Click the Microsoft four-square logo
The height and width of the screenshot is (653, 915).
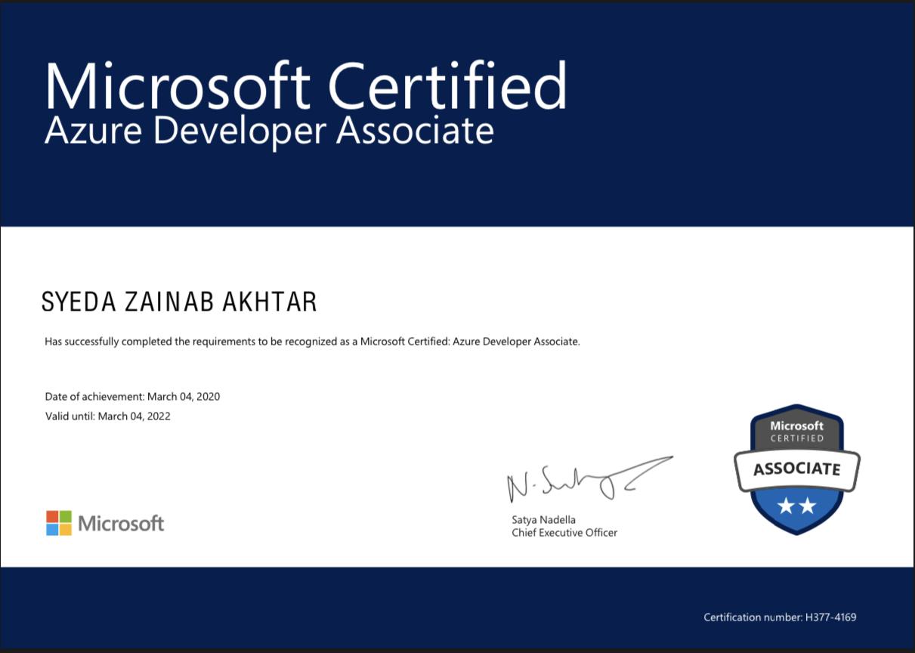[x=59, y=523]
